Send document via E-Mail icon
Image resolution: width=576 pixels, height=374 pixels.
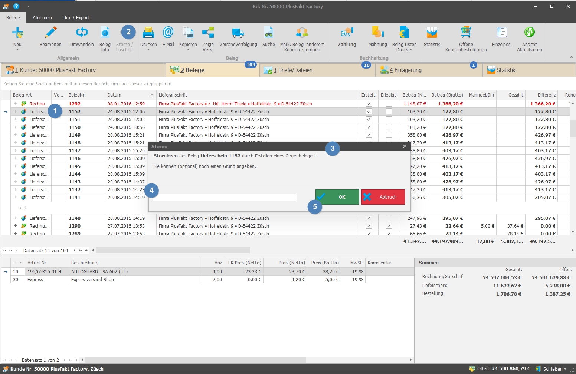[x=168, y=33]
